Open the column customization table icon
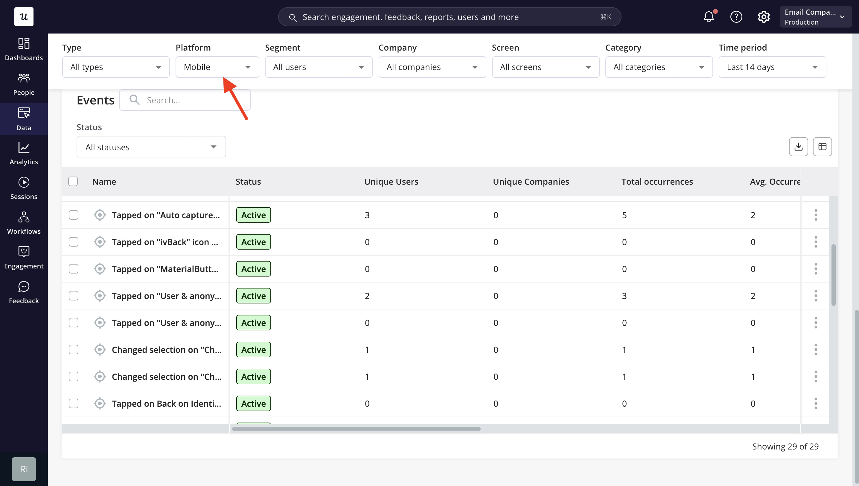The image size is (859, 486). [x=822, y=147]
